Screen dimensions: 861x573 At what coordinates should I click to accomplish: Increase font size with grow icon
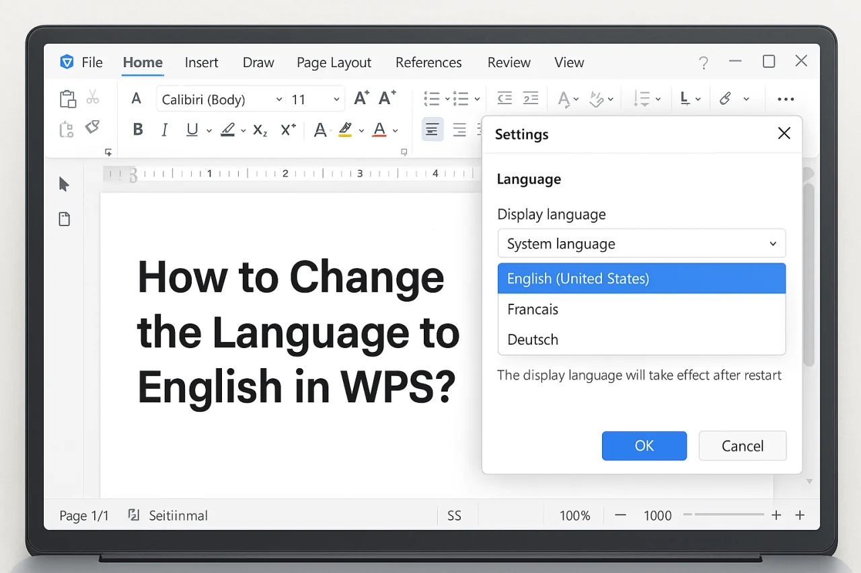(x=361, y=99)
